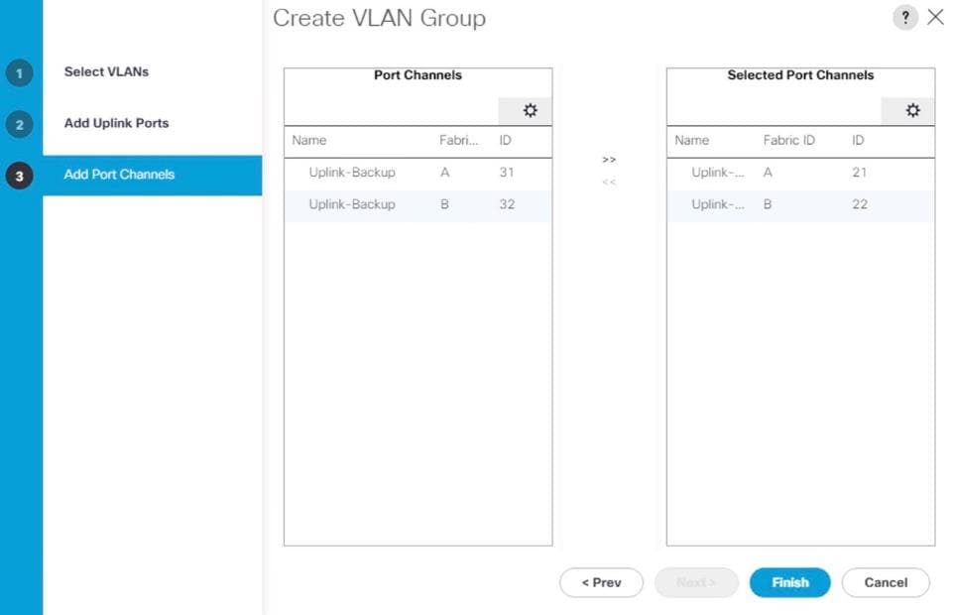Sort Selected Port Channels by Fabric ID
The width and height of the screenshot is (953, 615).
pos(789,141)
